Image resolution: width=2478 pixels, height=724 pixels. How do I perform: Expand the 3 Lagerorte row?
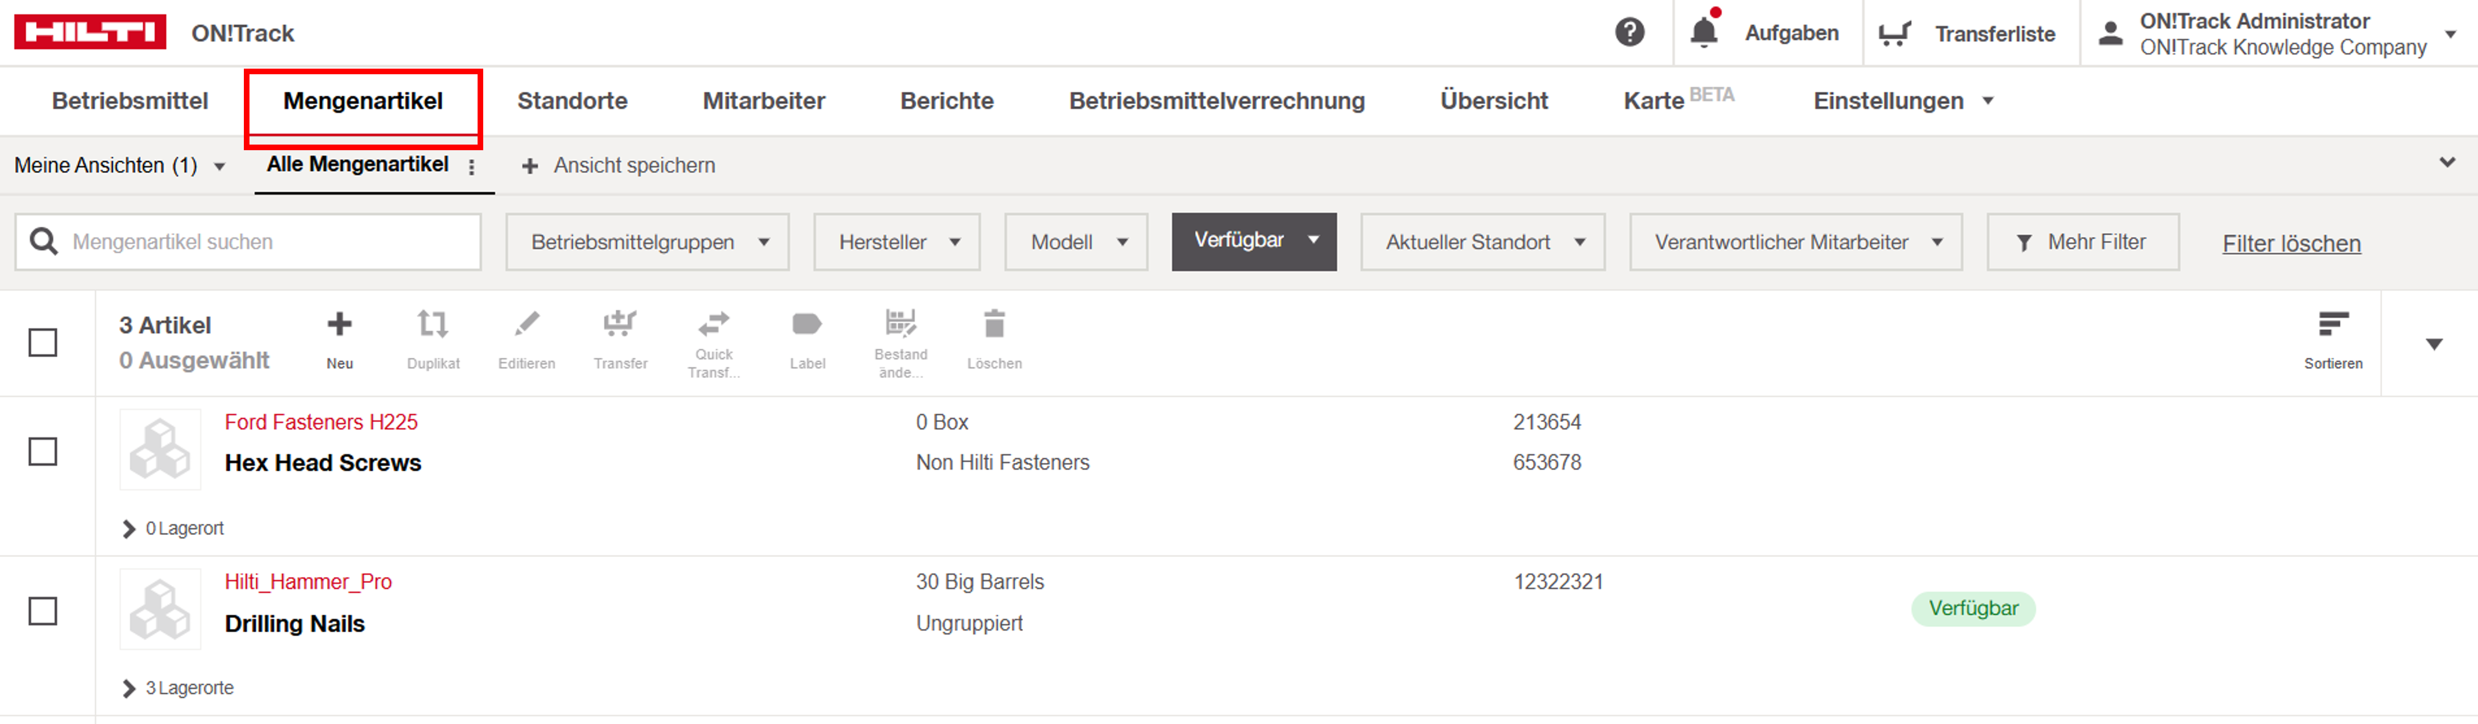[x=129, y=687]
